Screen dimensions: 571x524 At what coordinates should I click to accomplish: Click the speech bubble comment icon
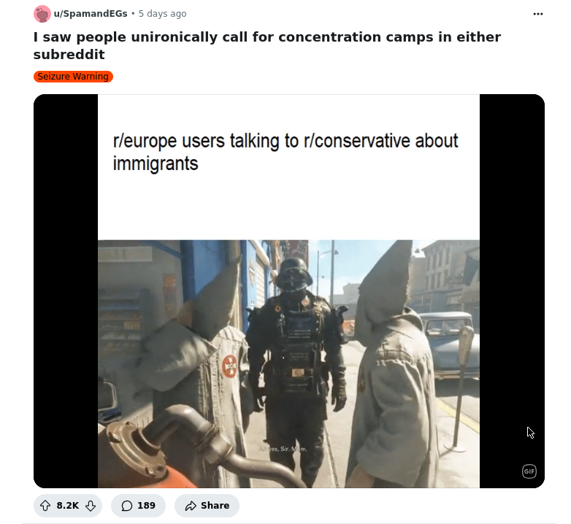127,506
